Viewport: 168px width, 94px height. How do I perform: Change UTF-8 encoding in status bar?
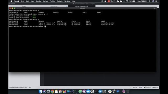coord(135,87)
